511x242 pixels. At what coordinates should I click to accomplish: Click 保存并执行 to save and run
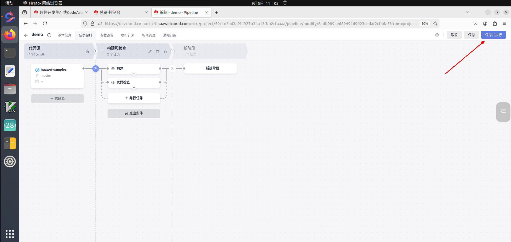493,35
